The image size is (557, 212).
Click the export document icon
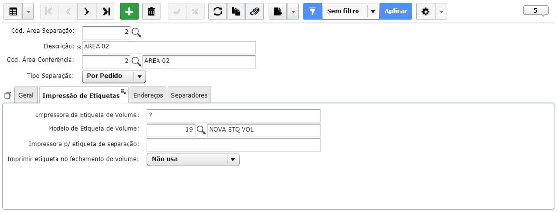click(x=278, y=12)
